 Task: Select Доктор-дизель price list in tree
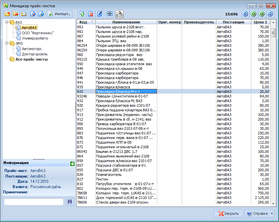click(35, 54)
